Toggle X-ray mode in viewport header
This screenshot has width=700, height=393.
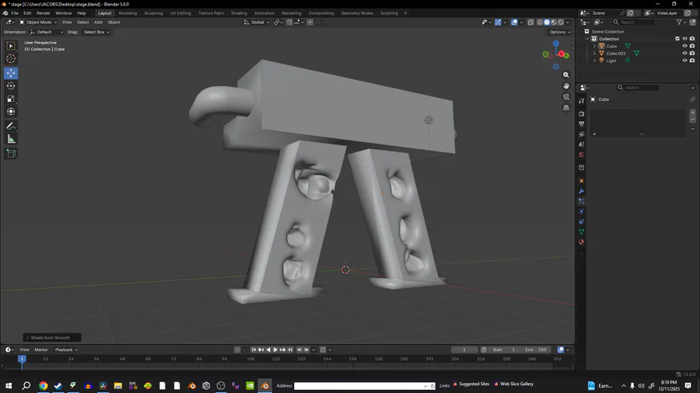pyautogui.click(x=530, y=23)
